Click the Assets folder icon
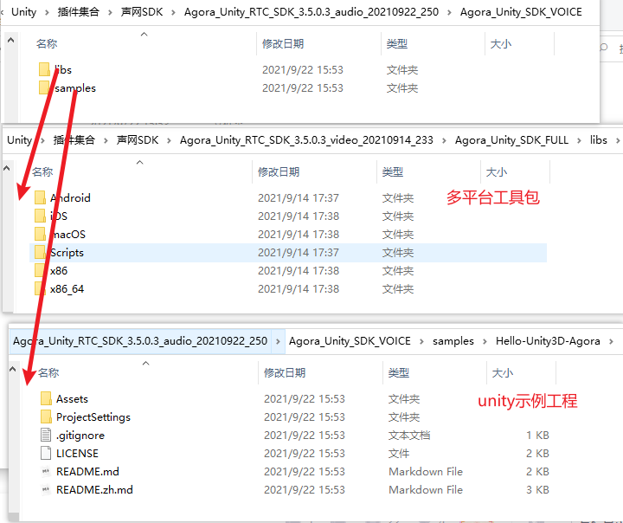 (x=46, y=398)
